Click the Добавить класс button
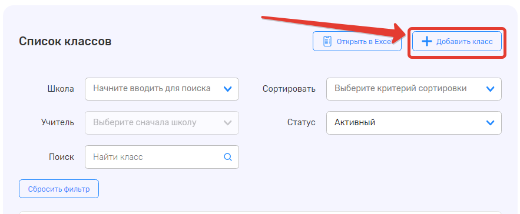Image resolution: width=520 pixels, height=214 pixels. 456,41
